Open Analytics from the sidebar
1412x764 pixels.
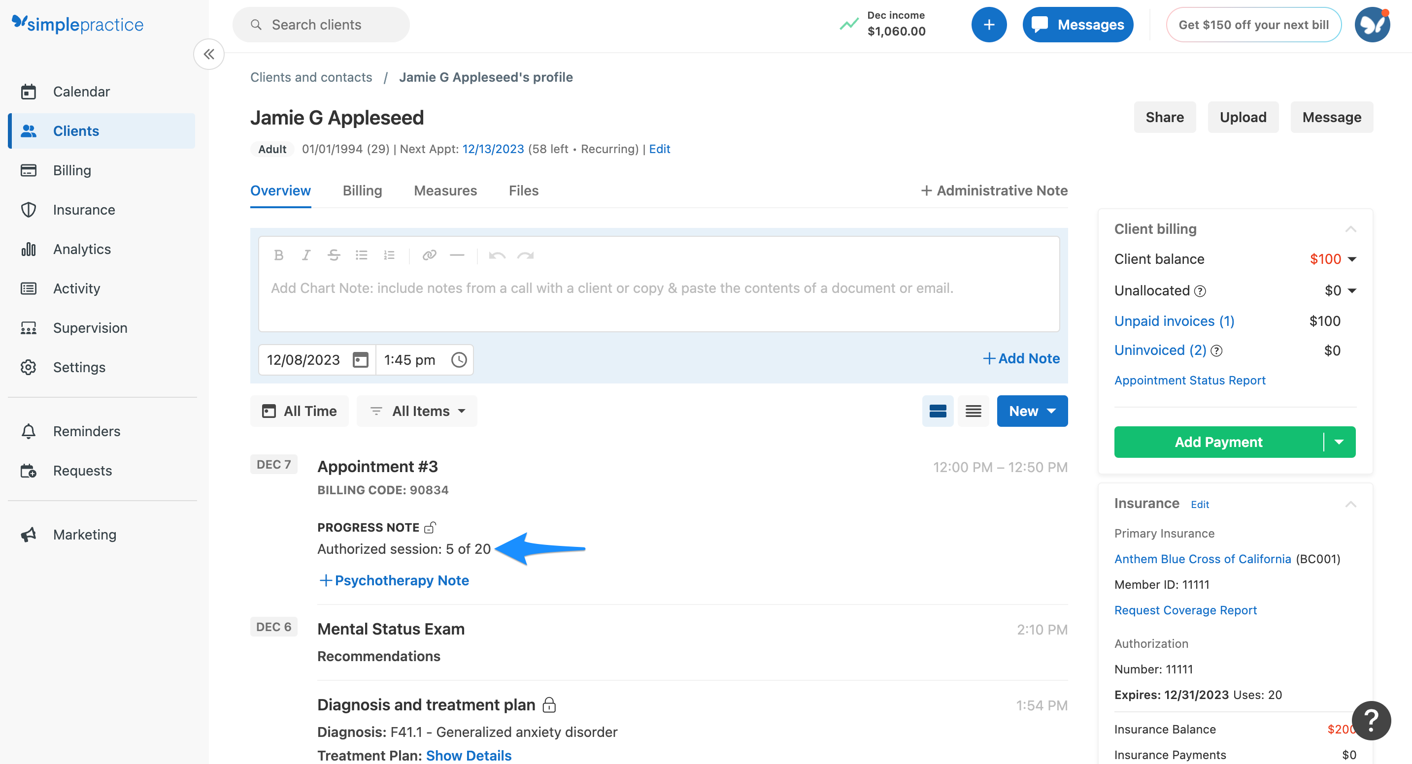[x=82, y=249]
